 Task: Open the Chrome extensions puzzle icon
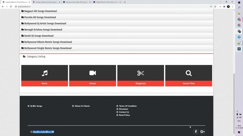[224, 7]
